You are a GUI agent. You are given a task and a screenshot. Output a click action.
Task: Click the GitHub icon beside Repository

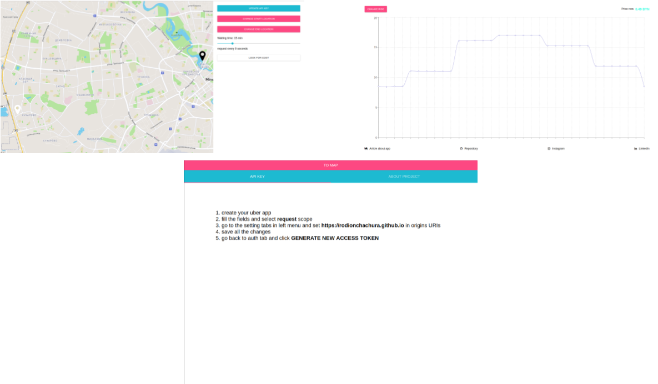coord(461,148)
